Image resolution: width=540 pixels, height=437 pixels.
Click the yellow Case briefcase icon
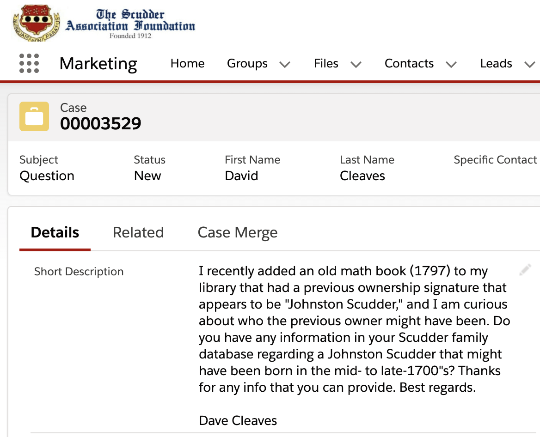tap(34, 116)
